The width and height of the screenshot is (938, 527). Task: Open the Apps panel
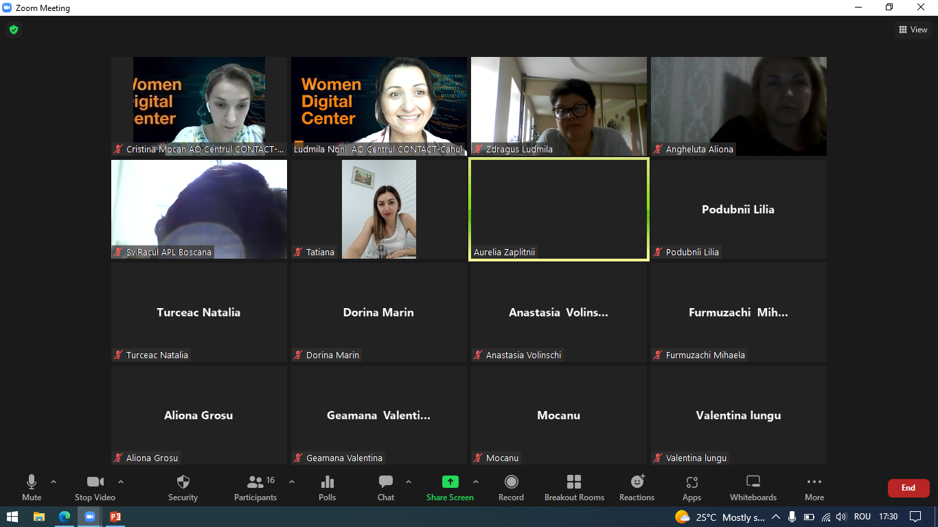pos(691,482)
